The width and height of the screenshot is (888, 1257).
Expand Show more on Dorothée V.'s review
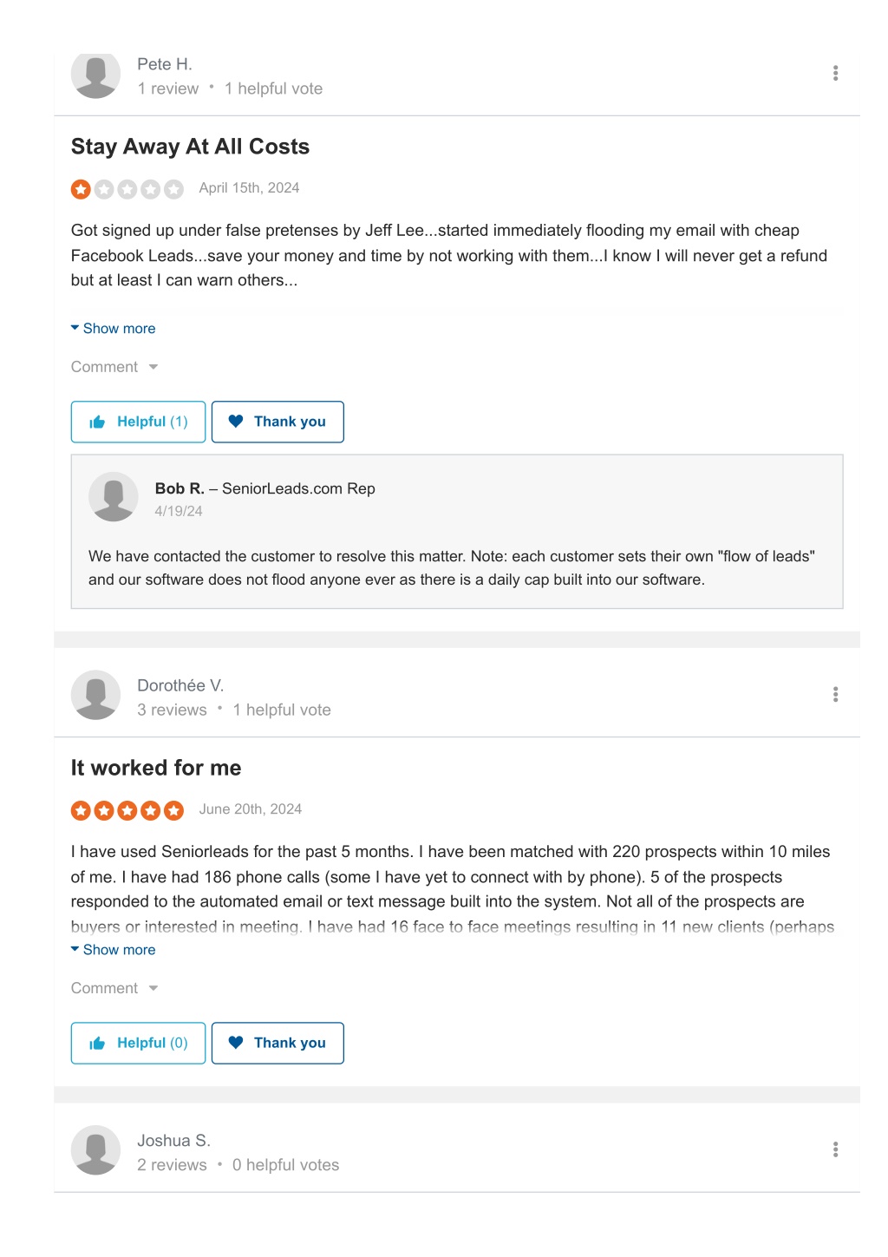pyautogui.click(x=114, y=950)
